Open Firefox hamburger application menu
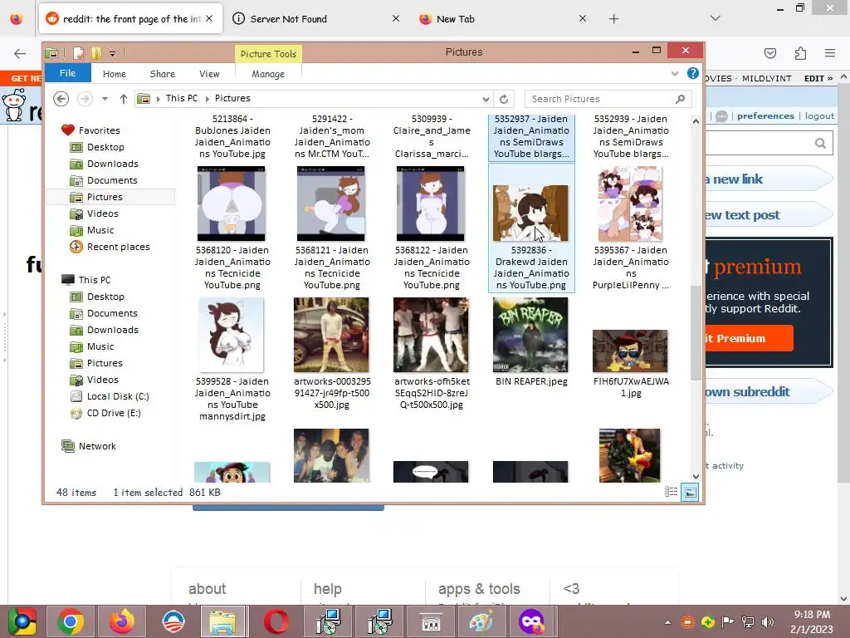The width and height of the screenshot is (850, 638). (830, 53)
